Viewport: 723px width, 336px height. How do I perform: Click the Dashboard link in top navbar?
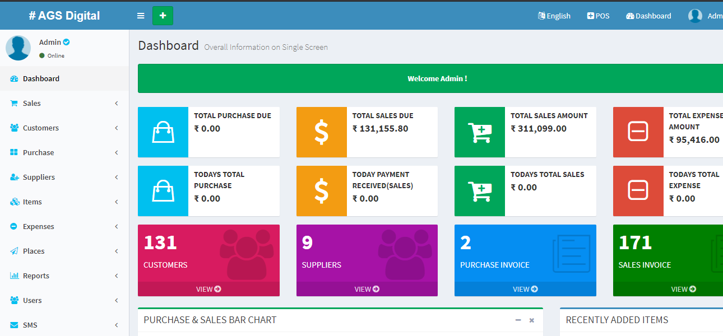pos(648,16)
